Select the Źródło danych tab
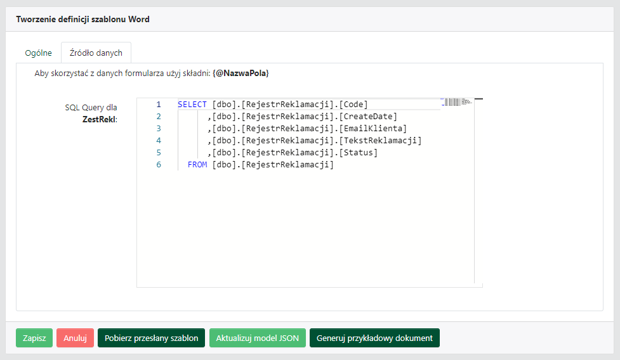This screenshot has height=360, width=620. [96, 53]
